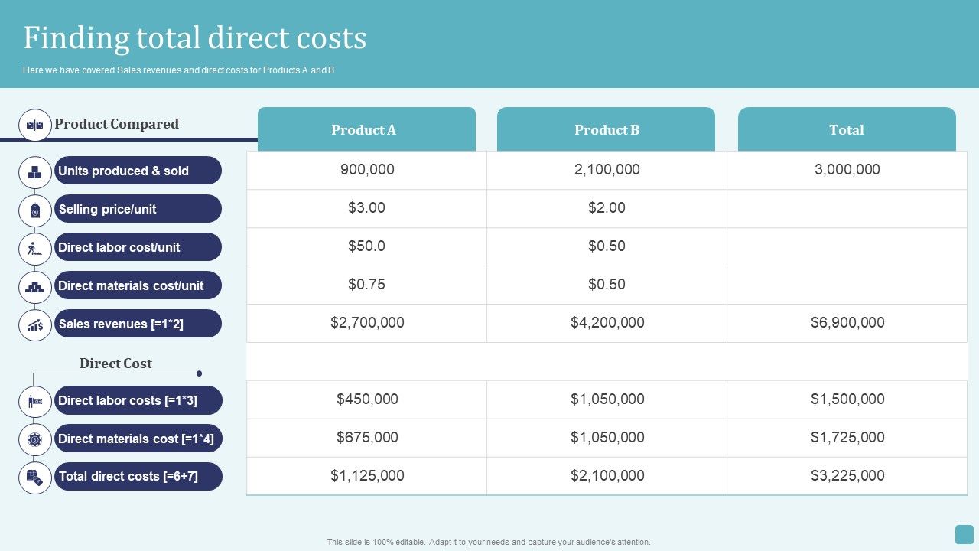Click the Total direct costs icon
This screenshot has width=979, height=551.
(x=35, y=478)
